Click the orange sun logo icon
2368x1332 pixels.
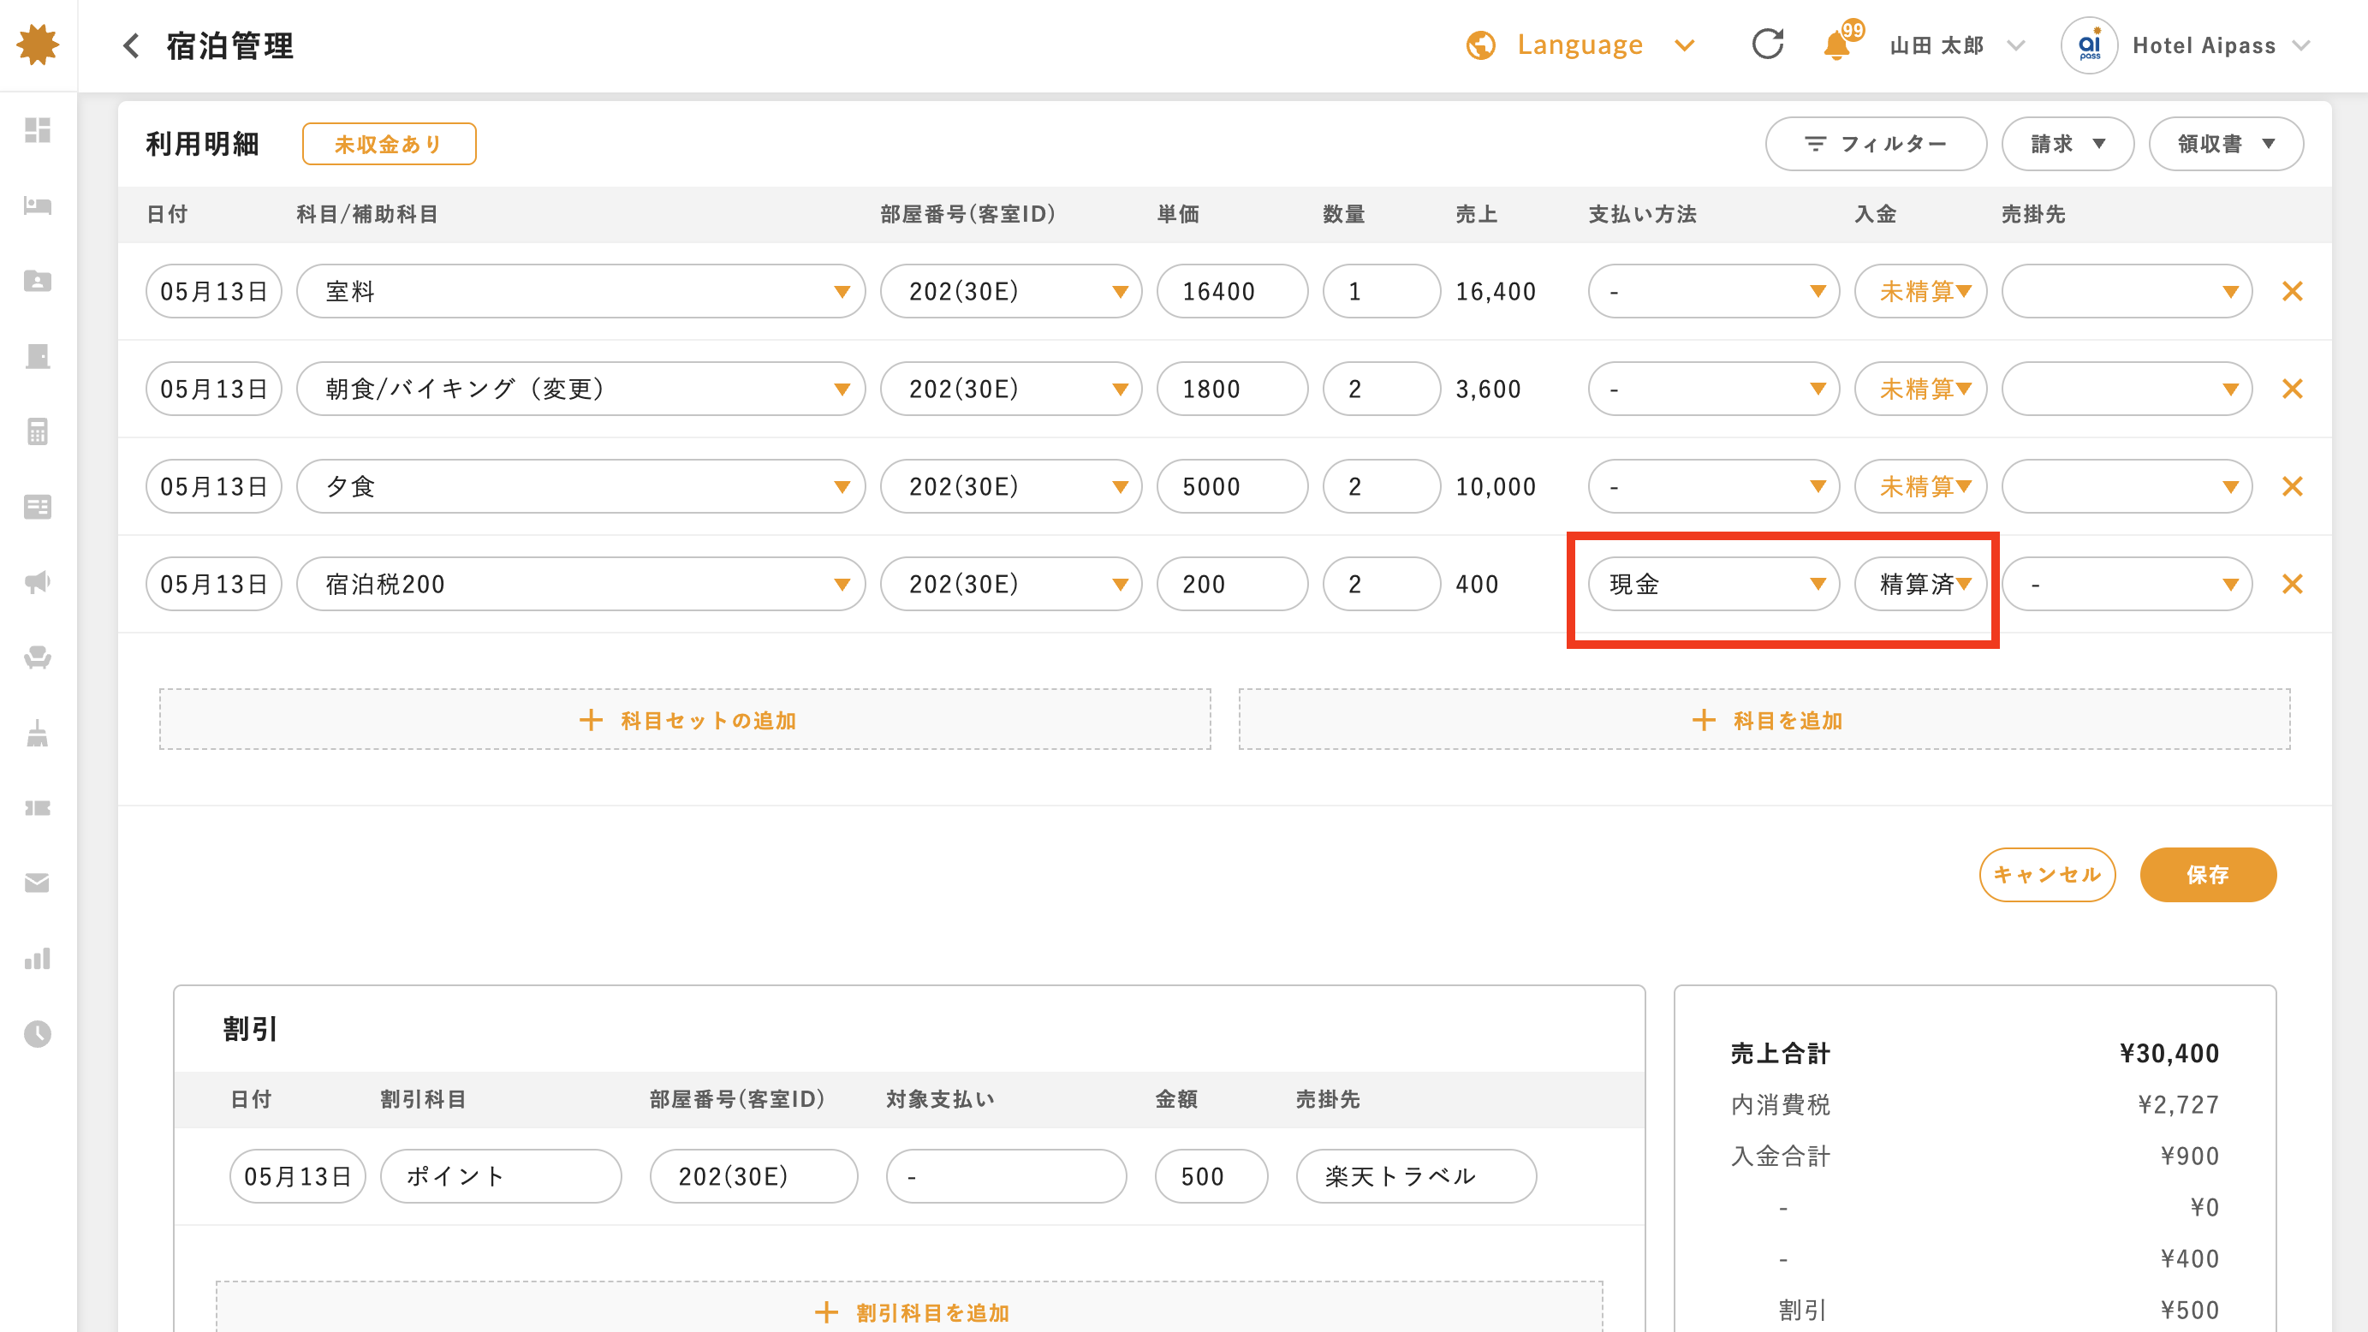[x=38, y=45]
